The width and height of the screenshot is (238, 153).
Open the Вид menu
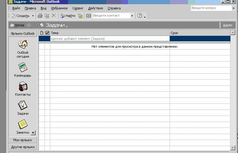coord(44,8)
